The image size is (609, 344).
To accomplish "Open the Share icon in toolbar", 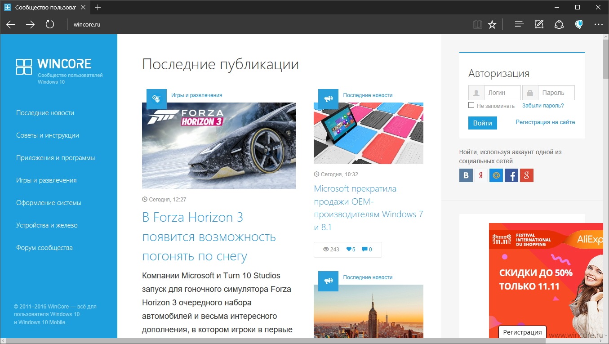I will [x=559, y=24].
